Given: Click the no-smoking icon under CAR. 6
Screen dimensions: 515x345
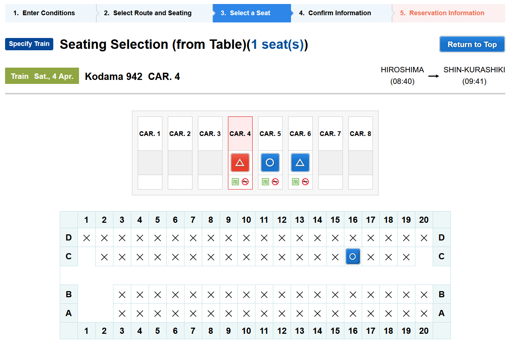Looking at the screenshot, I should tap(306, 182).
